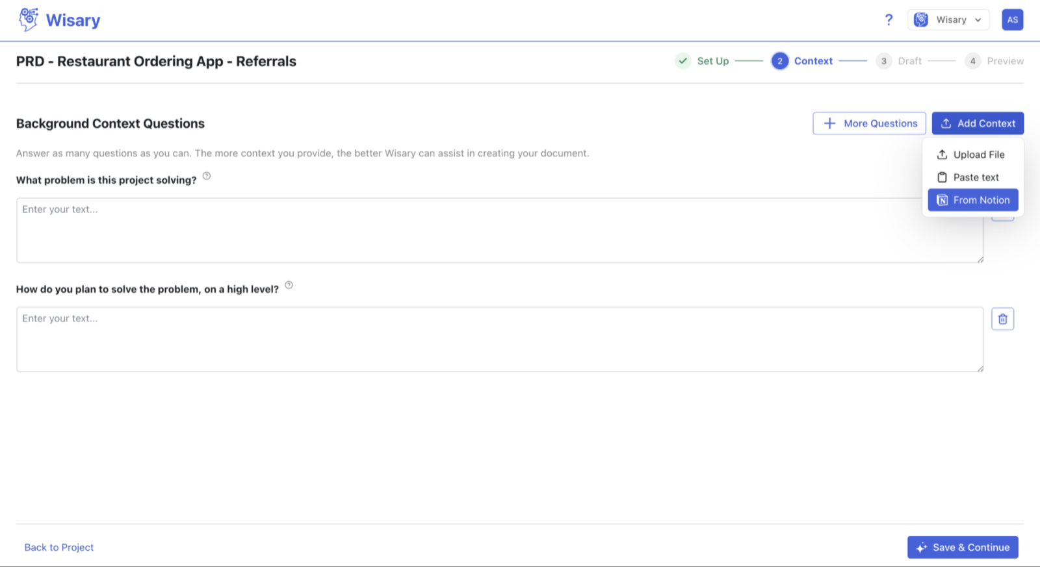
Task: Click the More Questions button
Action: tap(869, 123)
